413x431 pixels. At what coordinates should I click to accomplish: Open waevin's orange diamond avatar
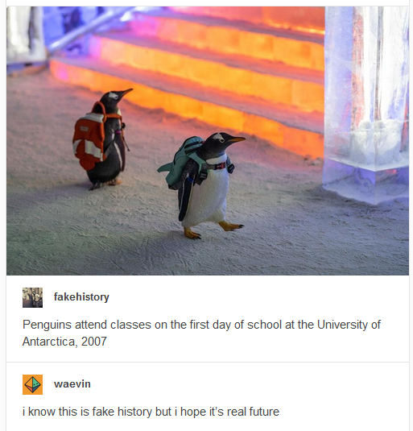point(32,384)
